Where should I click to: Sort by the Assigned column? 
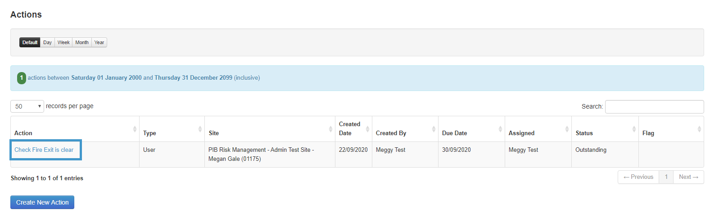click(x=538, y=129)
